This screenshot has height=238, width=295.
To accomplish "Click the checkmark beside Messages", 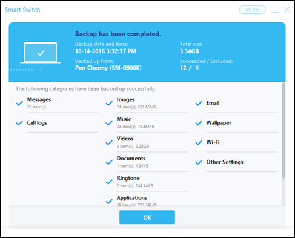I will 19,103.
